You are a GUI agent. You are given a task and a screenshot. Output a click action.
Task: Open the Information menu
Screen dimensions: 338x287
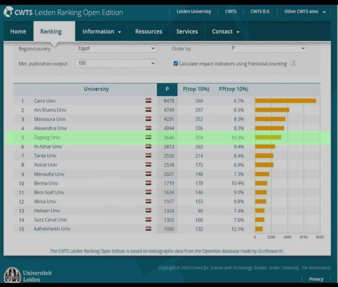coord(101,32)
